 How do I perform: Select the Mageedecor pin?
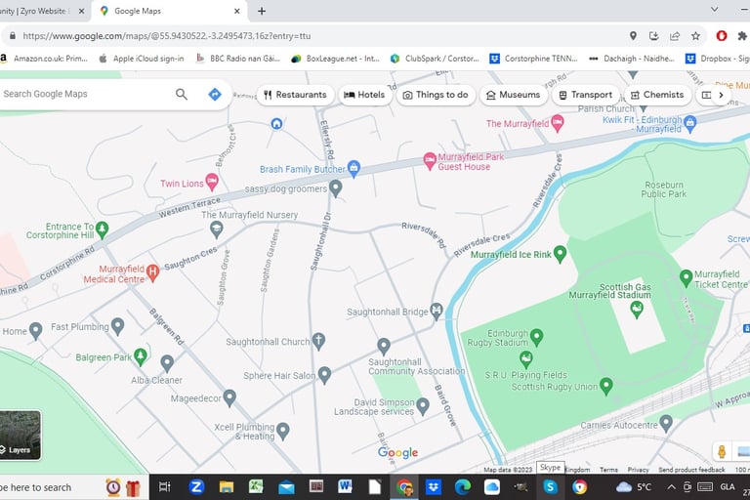coord(229,397)
